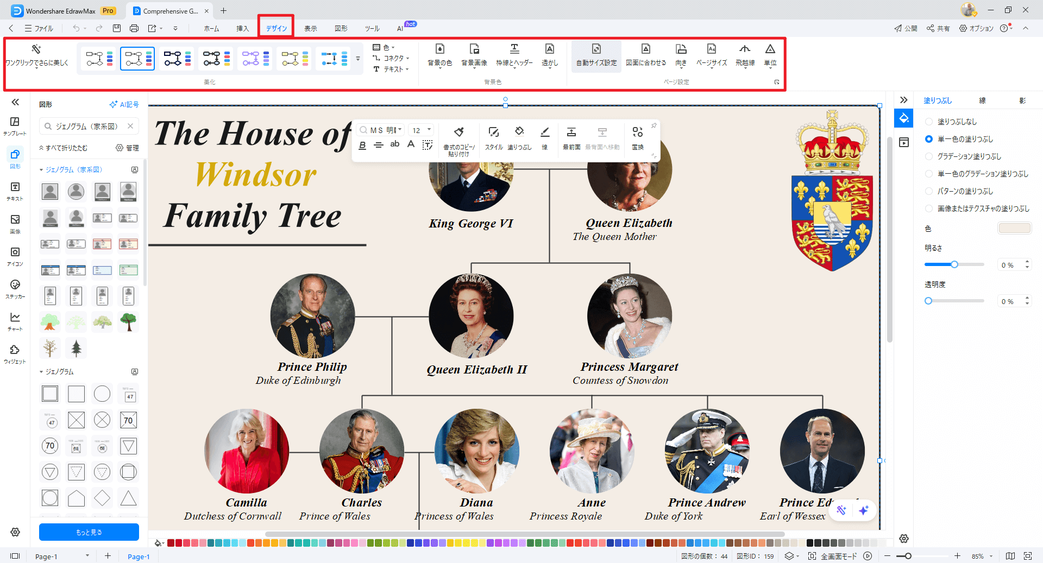Switch to the Home tab
Viewport: 1043px width, 563px height.
coord(211,28)
